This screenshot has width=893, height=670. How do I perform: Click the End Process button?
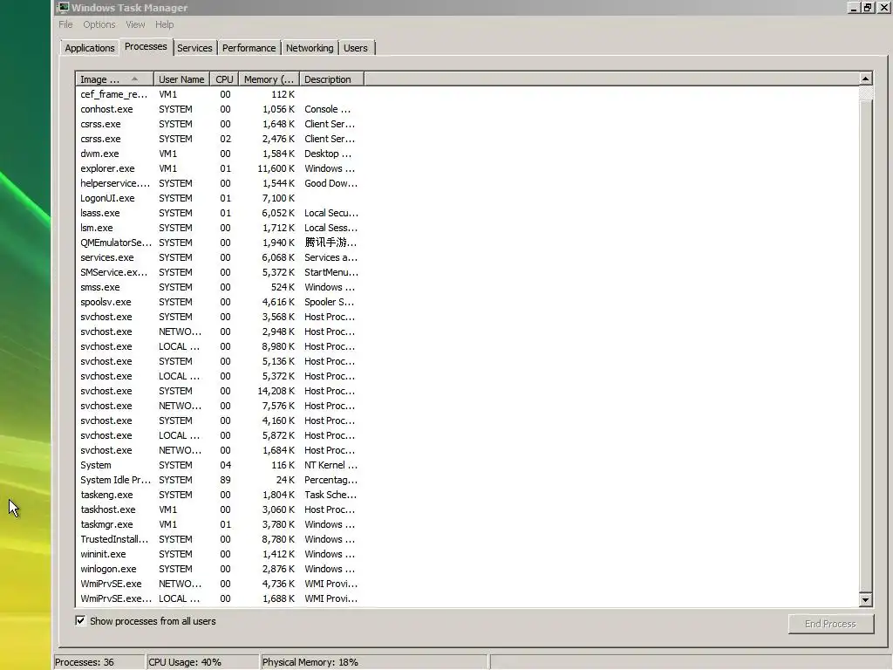[830, 624]
